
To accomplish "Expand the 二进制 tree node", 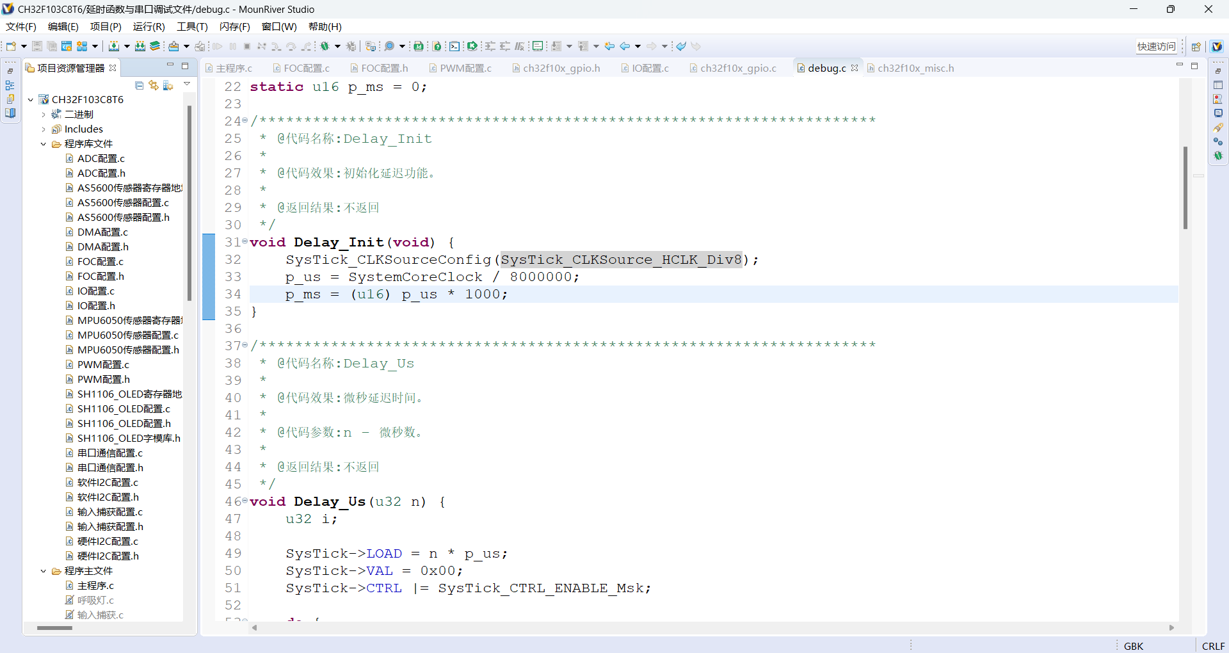I will coord(44,115).
